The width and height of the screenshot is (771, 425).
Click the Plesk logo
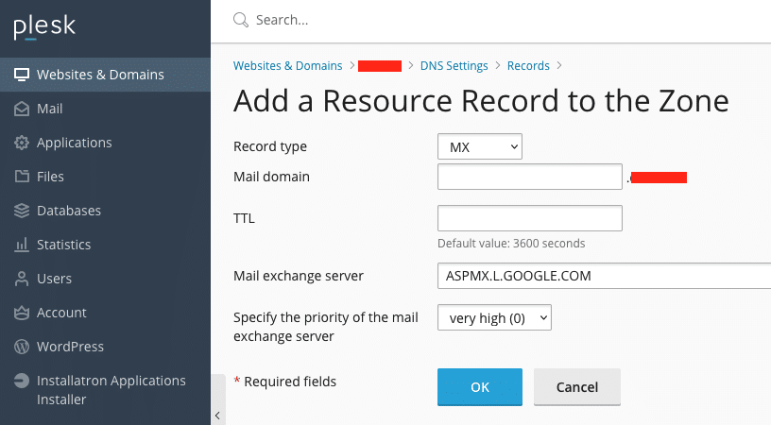43,27
